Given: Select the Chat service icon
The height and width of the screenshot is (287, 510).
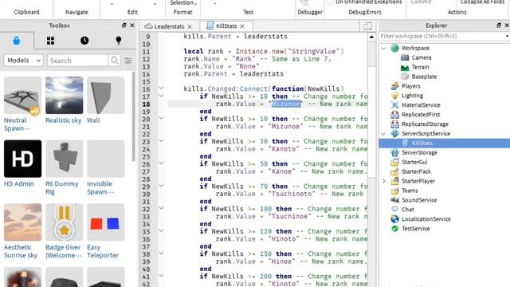Looking at the screenshot, I should (395, 209).
